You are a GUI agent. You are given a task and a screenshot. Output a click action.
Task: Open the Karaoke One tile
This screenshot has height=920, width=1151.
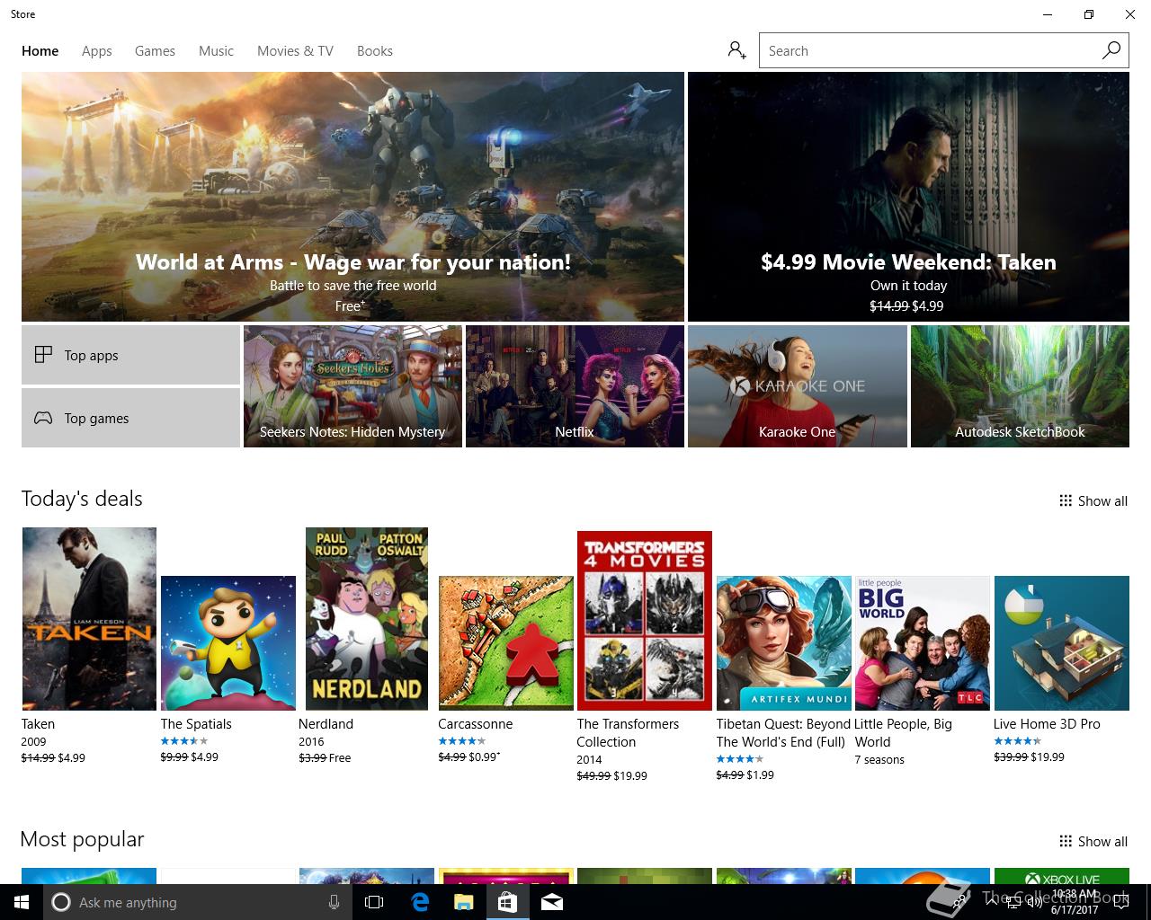click(798, 386)
